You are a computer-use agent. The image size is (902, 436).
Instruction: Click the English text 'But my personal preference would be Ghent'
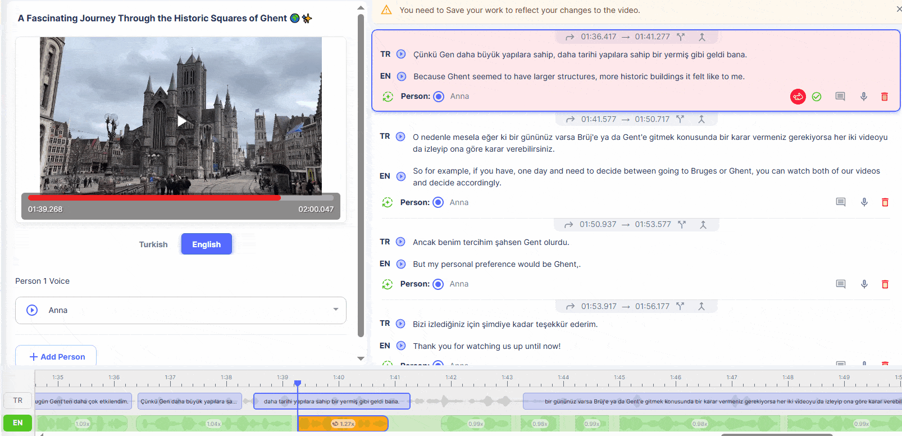point(496,264)
